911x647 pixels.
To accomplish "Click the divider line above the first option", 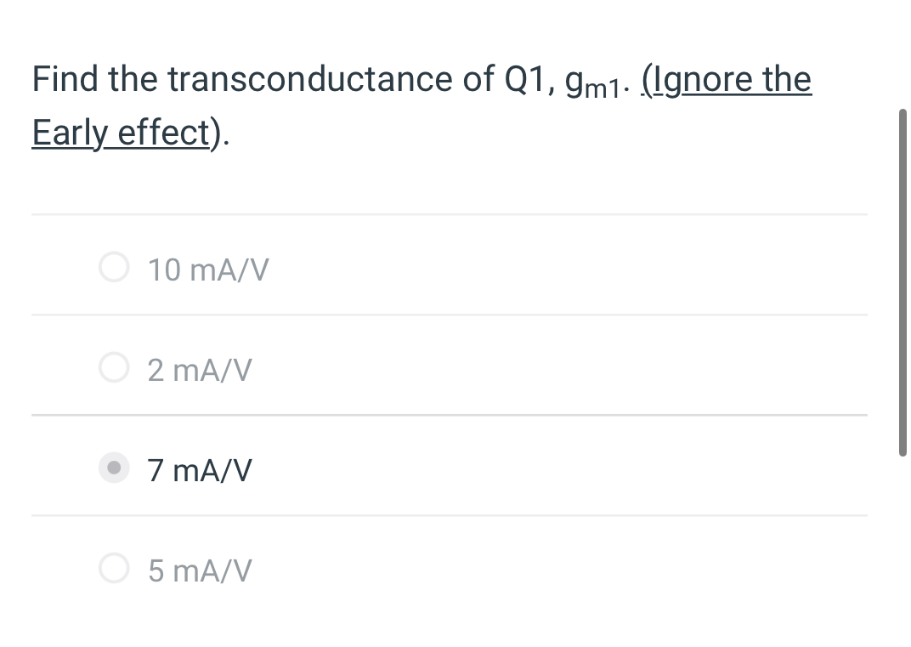I will 450,215.
